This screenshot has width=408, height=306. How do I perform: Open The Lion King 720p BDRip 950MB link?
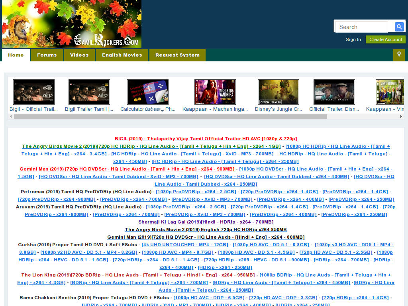pos(138,275)
